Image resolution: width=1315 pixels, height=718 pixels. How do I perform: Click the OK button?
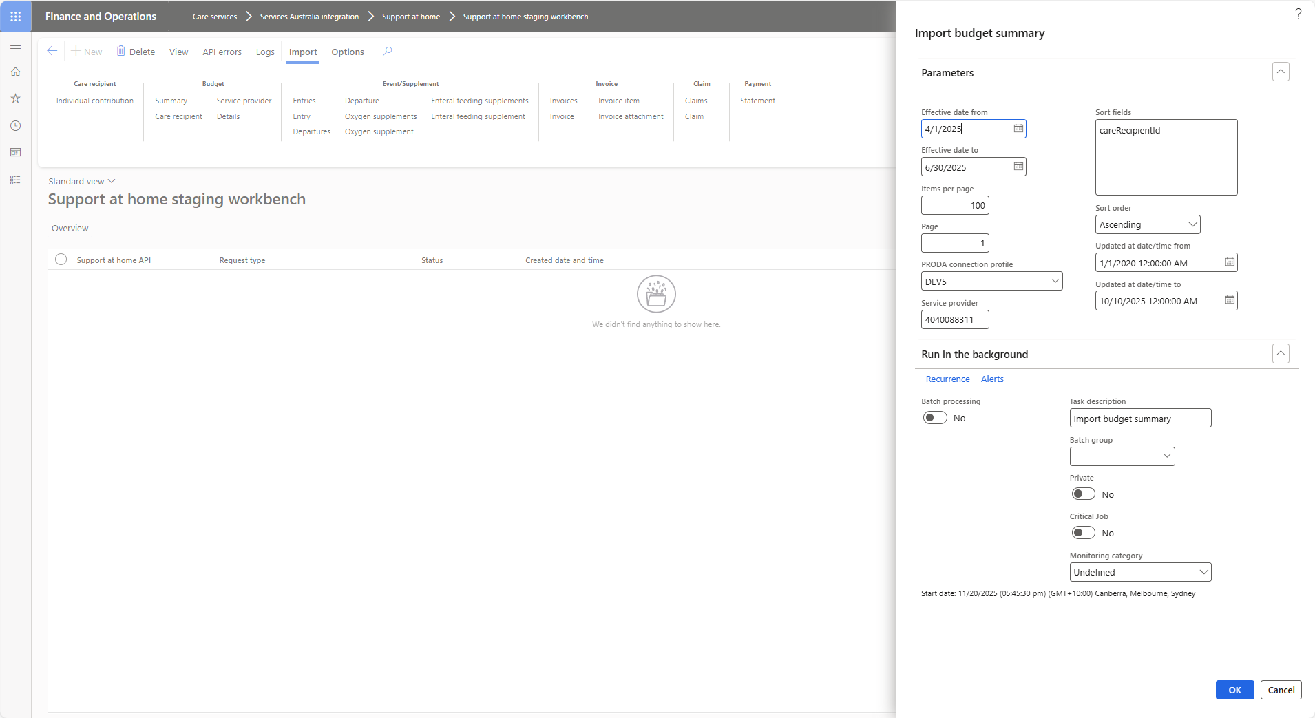[x=1234, y=690]
